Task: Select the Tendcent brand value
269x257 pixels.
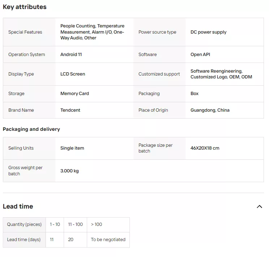Action: 70,110
